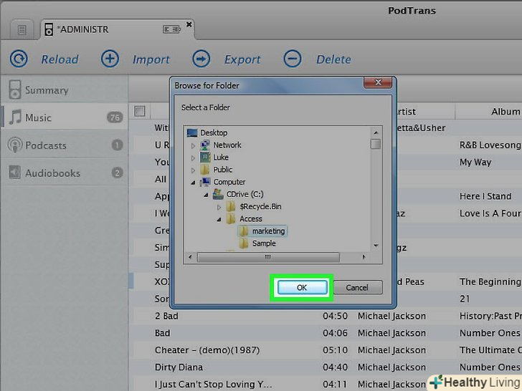Click the Public folder icon
This screenshot has height=391, width=522.
(205, 170)
